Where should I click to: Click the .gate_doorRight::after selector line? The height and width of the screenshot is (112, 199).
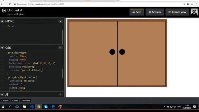point(22,77)
